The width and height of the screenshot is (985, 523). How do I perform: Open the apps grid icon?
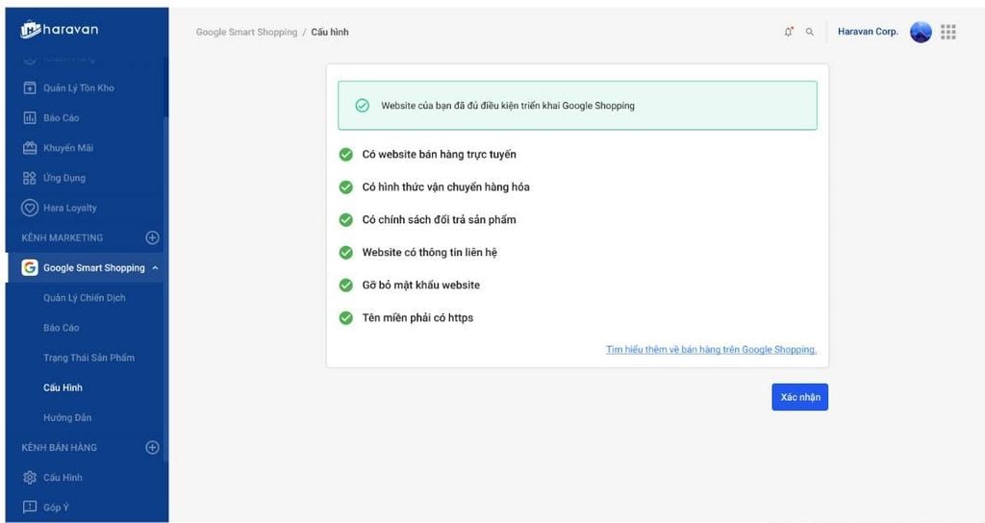click(x=947, y=32)
